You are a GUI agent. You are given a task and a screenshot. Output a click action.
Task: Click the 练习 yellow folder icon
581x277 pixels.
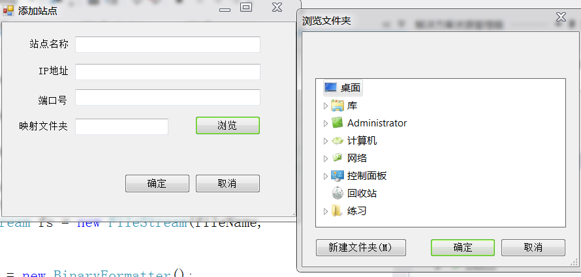point(337,211)
